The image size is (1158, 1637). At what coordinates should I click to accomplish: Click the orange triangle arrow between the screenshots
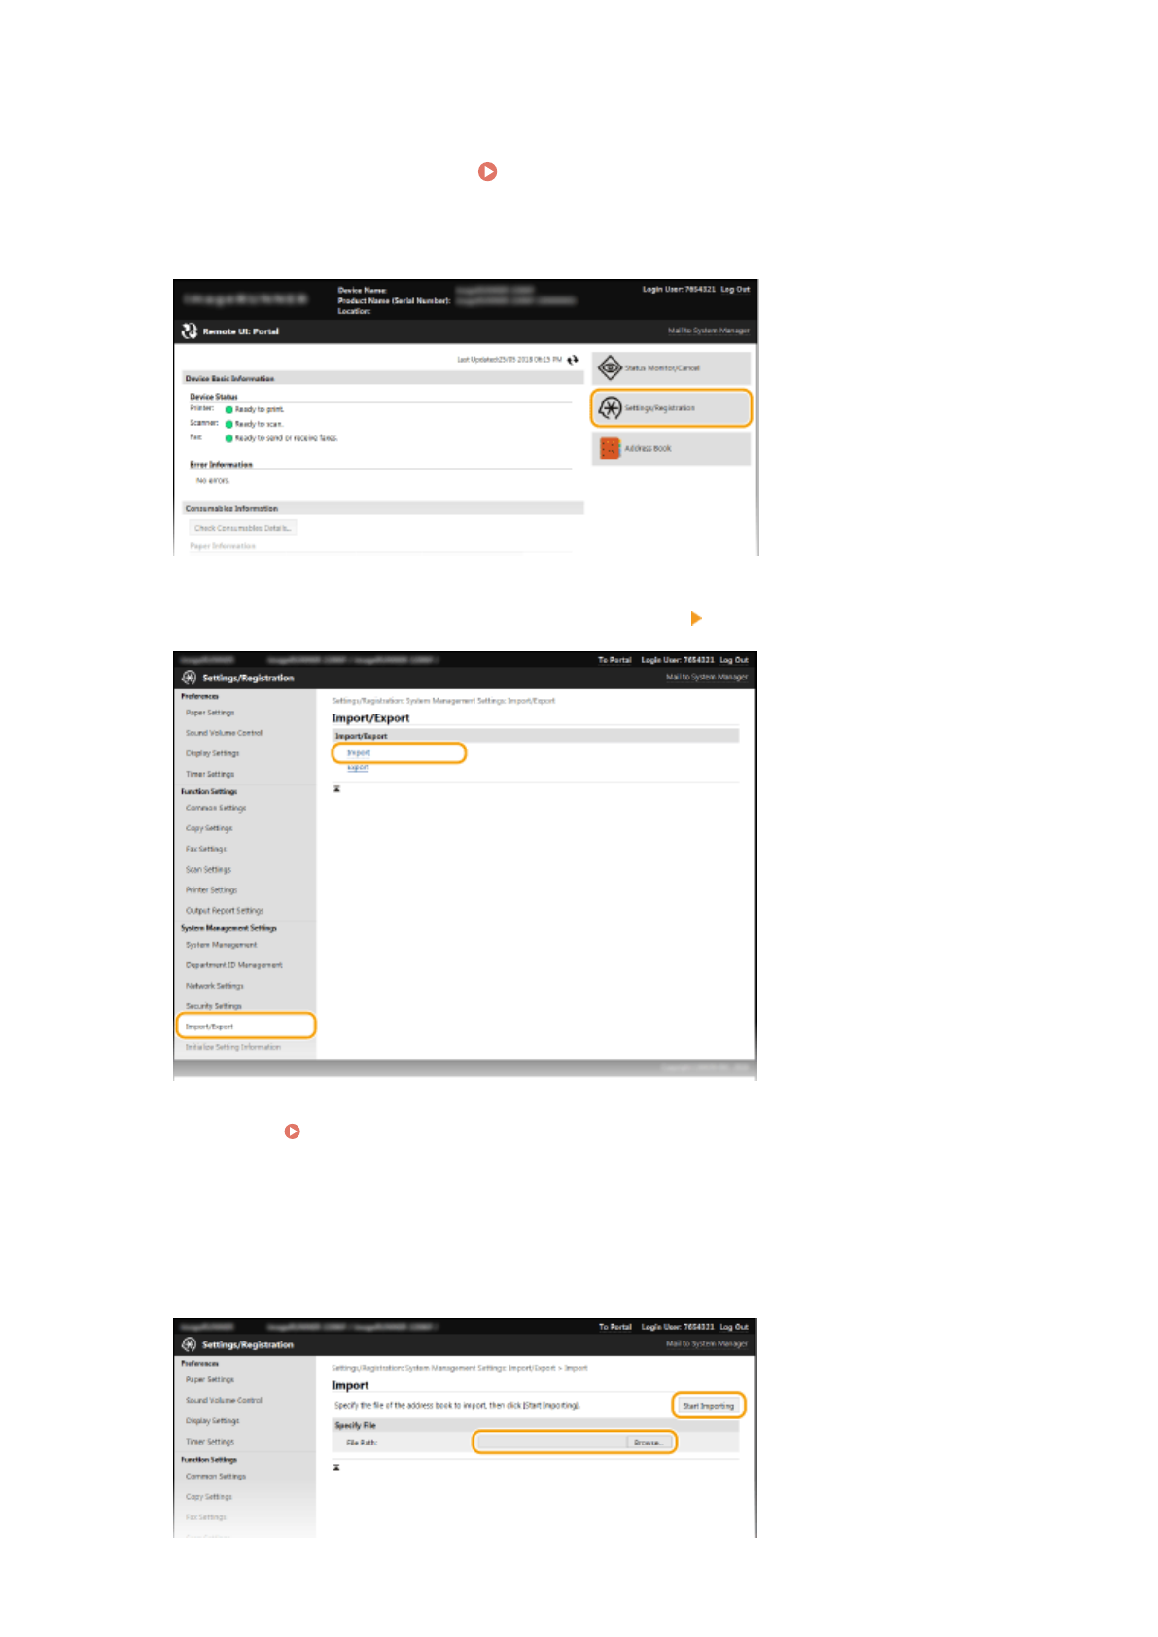click(696, 618)
